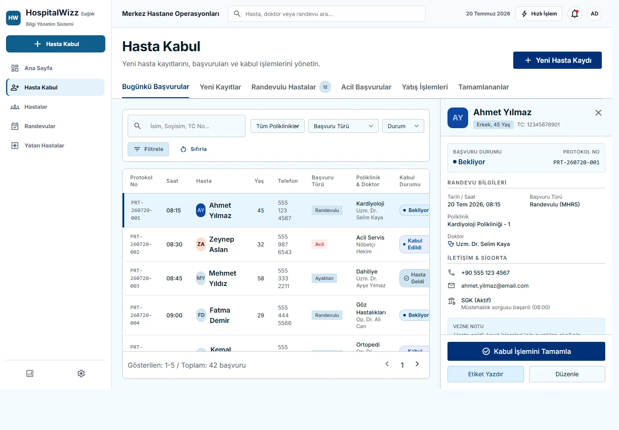Expand Başvuru Türü dropdown
The width and height of the screenshot is (619, 430).
click(343, 126)
